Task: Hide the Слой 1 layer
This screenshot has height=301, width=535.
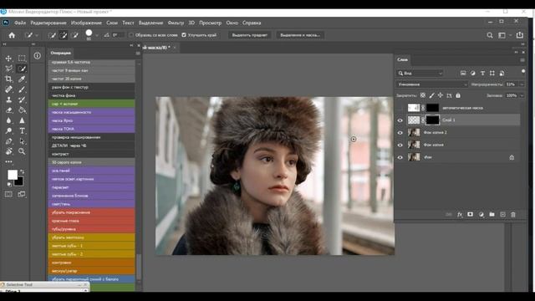Action: point(400,120)
